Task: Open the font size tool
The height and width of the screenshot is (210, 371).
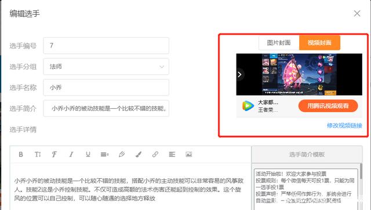Action: (38, 154)
